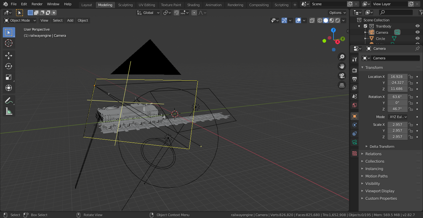Open the pivot point dropdown
Viewport: 423px width, 218px height.
coord(167,13)
